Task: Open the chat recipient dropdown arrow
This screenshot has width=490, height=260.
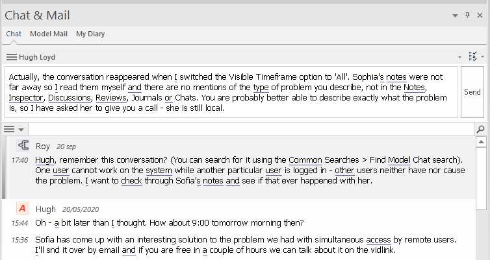Action: click(459, 57)
